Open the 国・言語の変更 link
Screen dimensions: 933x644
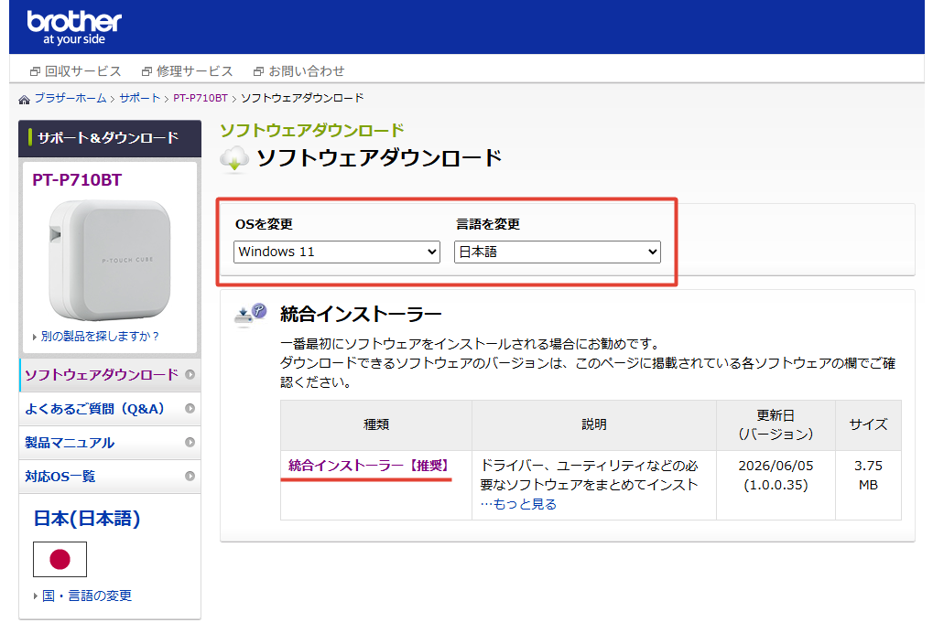point(87,596)
